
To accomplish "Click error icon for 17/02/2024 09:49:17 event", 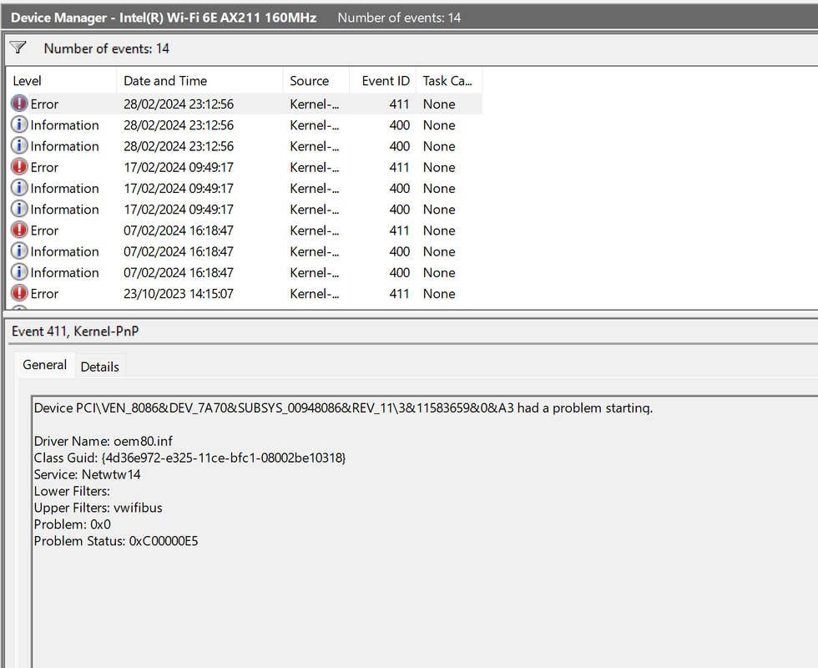I will click(x=19, y=167).
